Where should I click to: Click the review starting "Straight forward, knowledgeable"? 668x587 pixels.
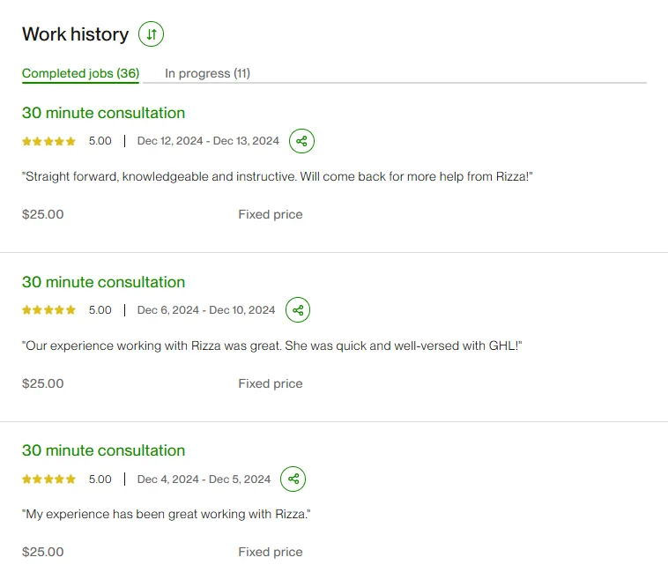tap(278, 176)
